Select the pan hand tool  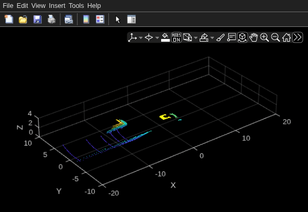(254, 37)
